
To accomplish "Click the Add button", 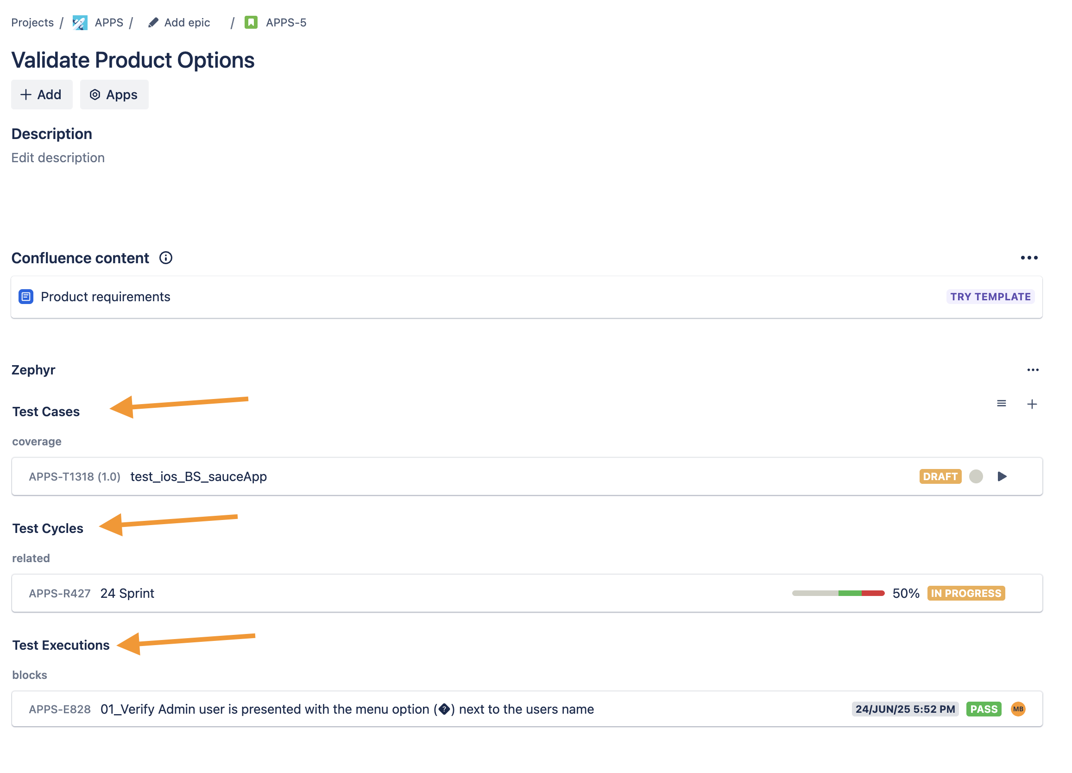I will click(42, 95).
